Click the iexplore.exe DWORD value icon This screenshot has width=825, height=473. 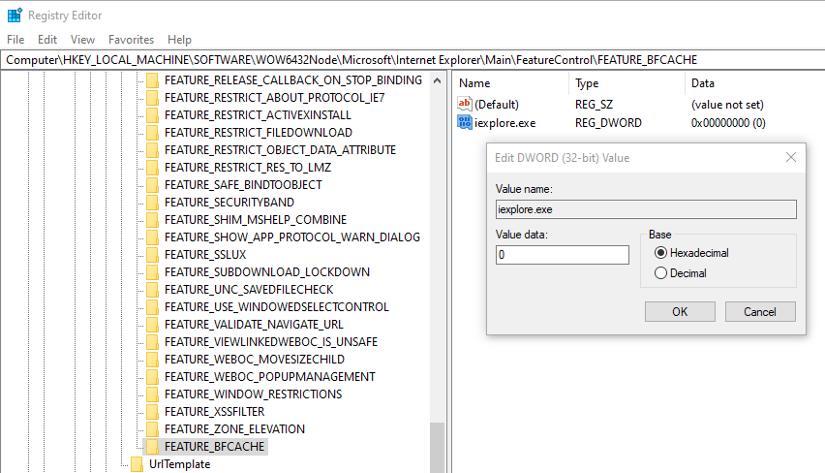pyautogui.click(x=465, y=123)
